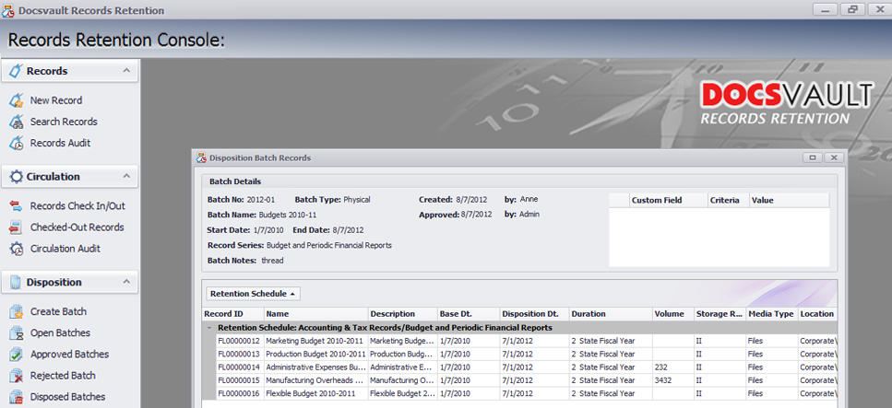Image resolution: width=892 pixels, height=408 pixels.
Task: Click the New Record icon in sidebar
Action: click(17, 100)
